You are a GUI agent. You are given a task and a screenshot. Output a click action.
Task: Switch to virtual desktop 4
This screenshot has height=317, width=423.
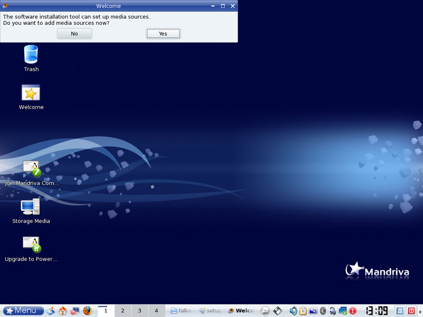click(156, 311)
